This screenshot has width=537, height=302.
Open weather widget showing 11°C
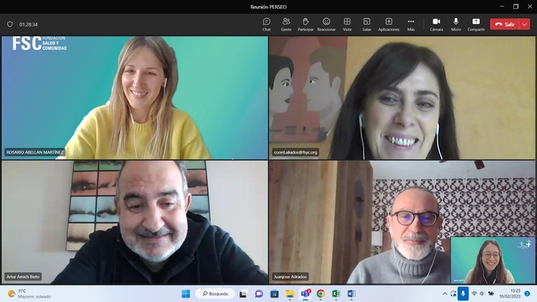pyautogui.click(x=30, y=294)
